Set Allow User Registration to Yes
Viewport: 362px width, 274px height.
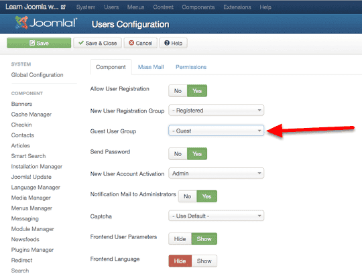point(197,91)
